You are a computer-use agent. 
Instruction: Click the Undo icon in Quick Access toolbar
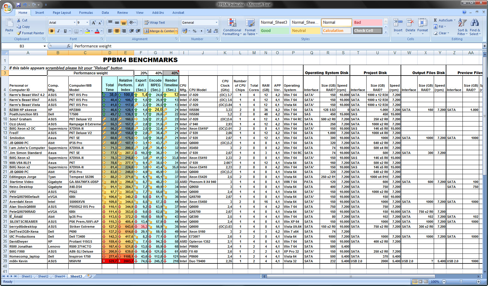pyautogui.click(x=25, y=5)
